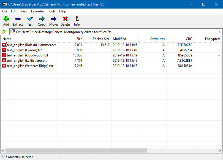Image resolution: width=223 pixels, height=160 pixels.
Task: Click the blue Extract minus icon
Action: coord(18,19)
